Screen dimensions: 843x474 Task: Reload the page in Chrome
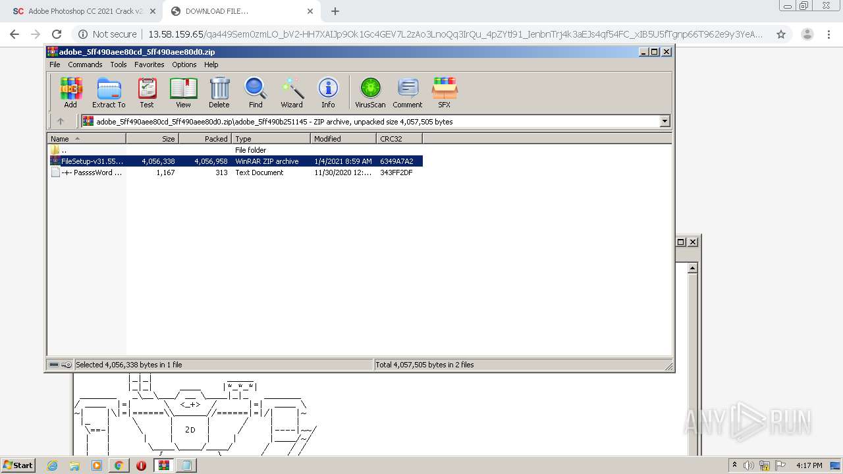(57, 34)
